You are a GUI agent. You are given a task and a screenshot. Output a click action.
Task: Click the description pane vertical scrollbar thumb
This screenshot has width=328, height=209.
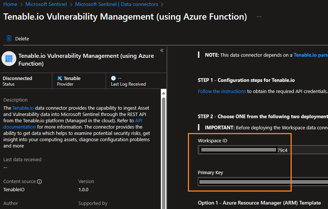click(x=163, y=153)
